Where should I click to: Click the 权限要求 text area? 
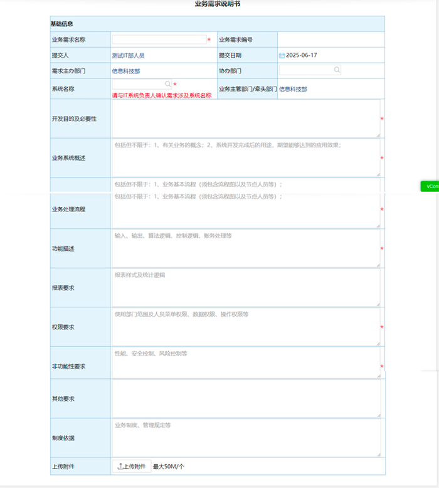[x=246, y=327]
